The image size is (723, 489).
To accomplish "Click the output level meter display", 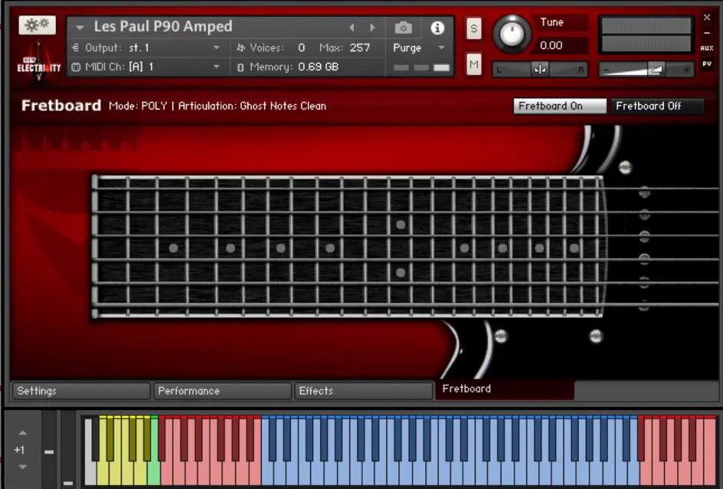I will click(646, 35).
